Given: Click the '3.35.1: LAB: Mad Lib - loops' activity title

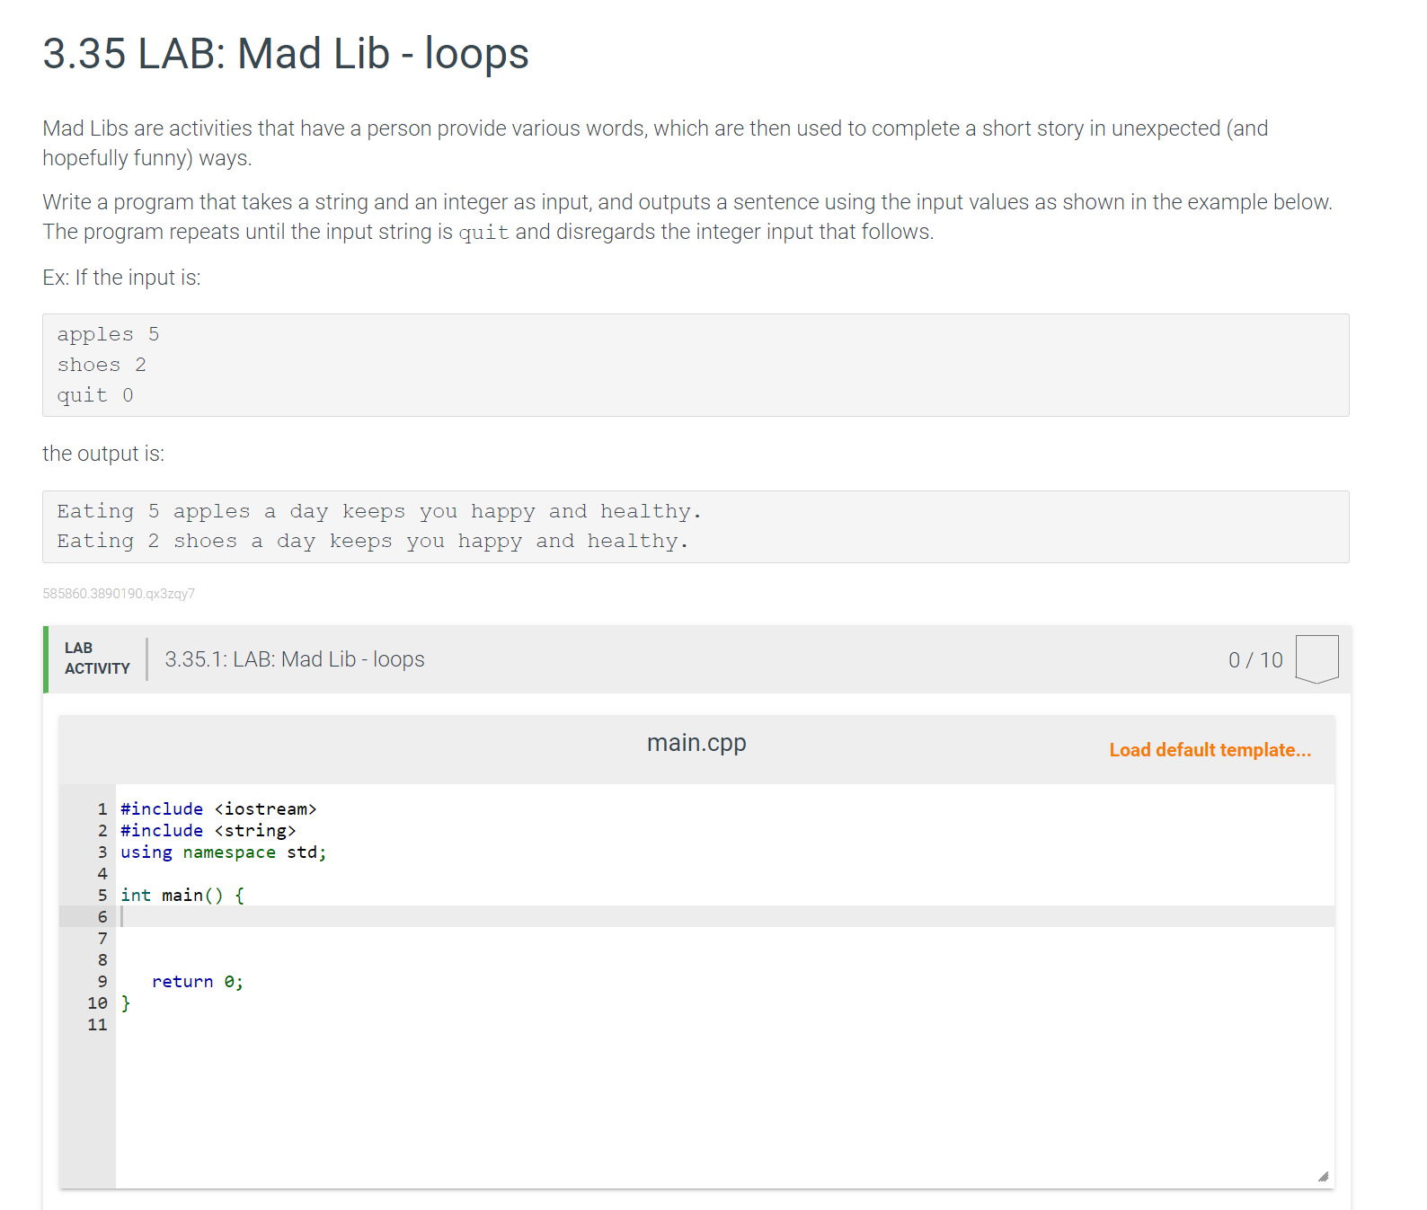Looking at the screenshot, I should pos(295,659).
